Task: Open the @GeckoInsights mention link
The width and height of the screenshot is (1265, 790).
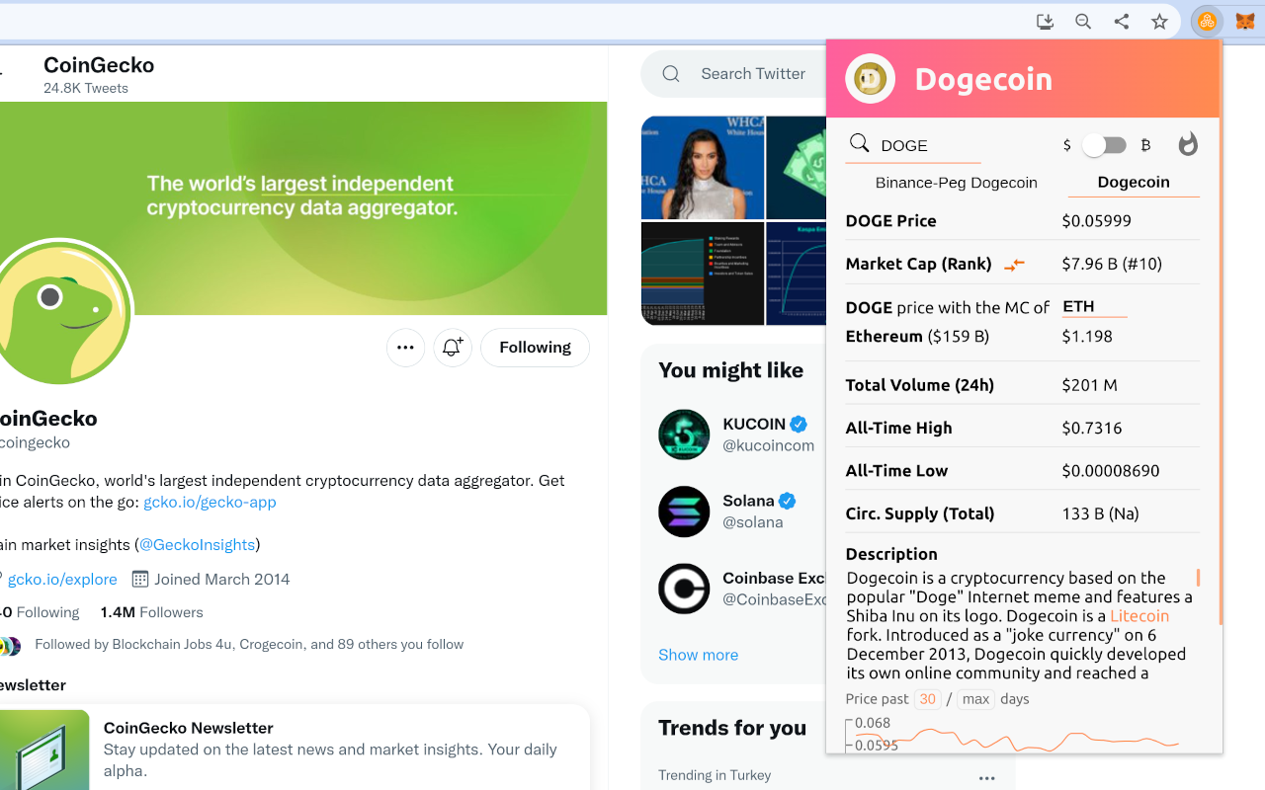Action: 197,544
